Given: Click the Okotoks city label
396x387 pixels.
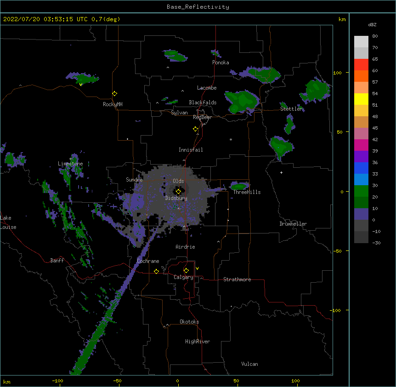Looking at the screenshot, I should click(x=189, y=322).
